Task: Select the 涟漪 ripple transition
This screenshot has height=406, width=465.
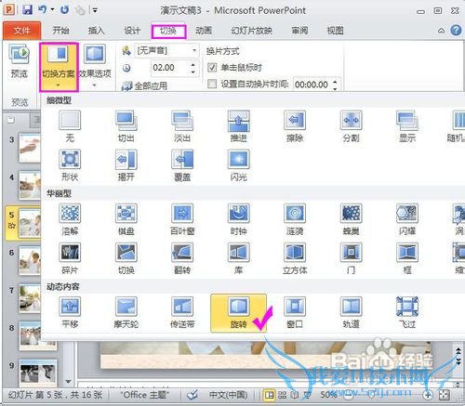Action: coord(295,220)
